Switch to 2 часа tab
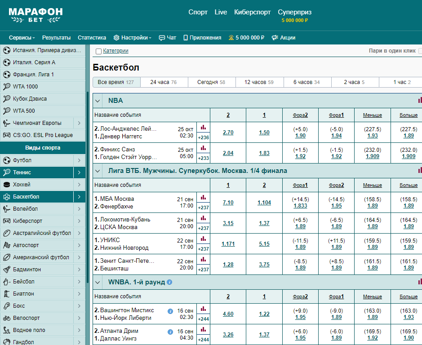This screenshot has height=345, width=422. 355,82
